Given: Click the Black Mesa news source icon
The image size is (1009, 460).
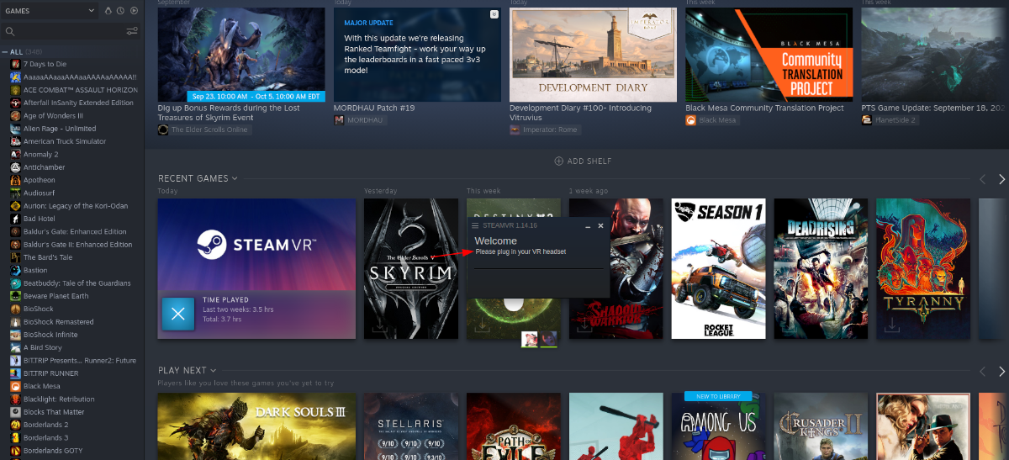Looking at the screenshot, I should click(x=690, y=120).
